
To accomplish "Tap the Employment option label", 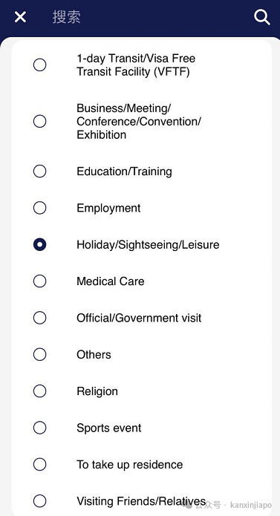I will click(x=108, y=209).
